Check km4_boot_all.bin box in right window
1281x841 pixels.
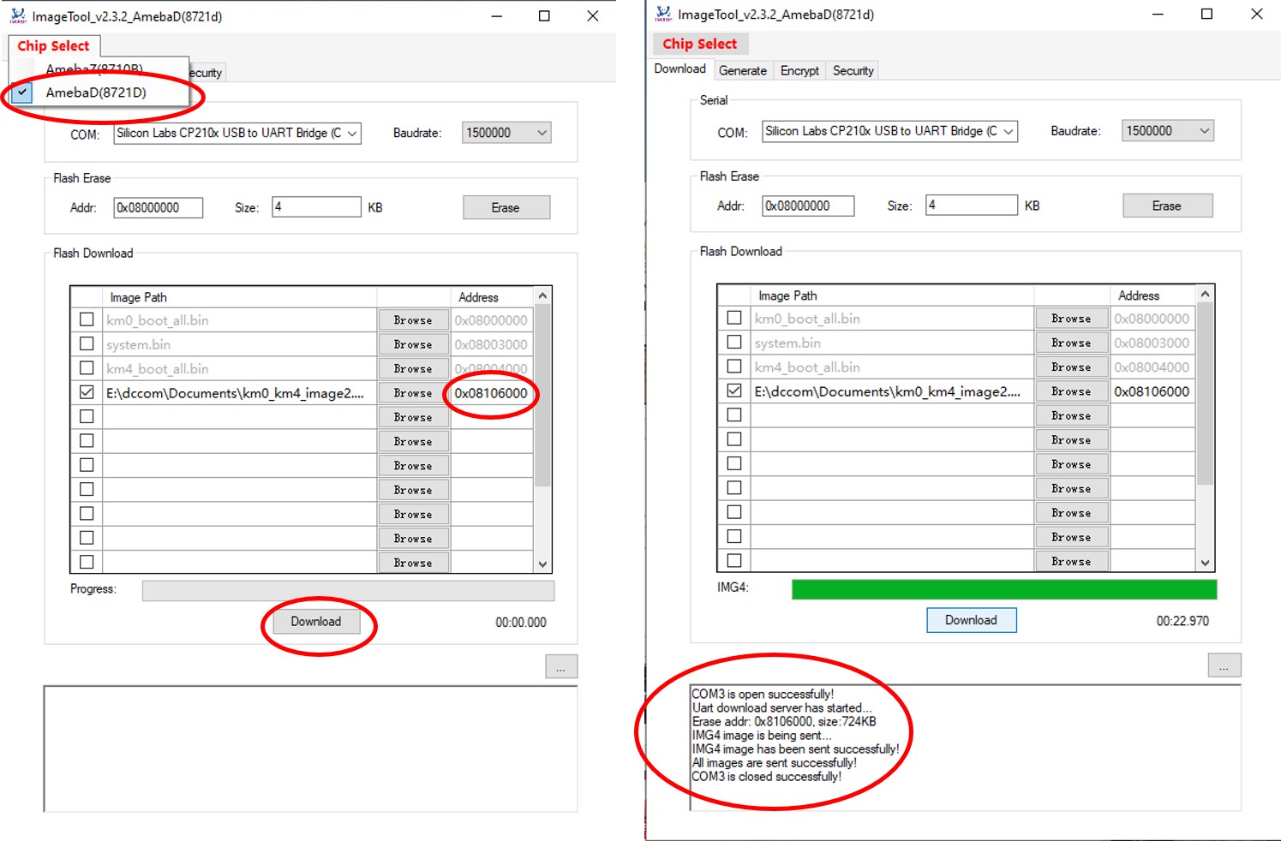click(734, 366)
